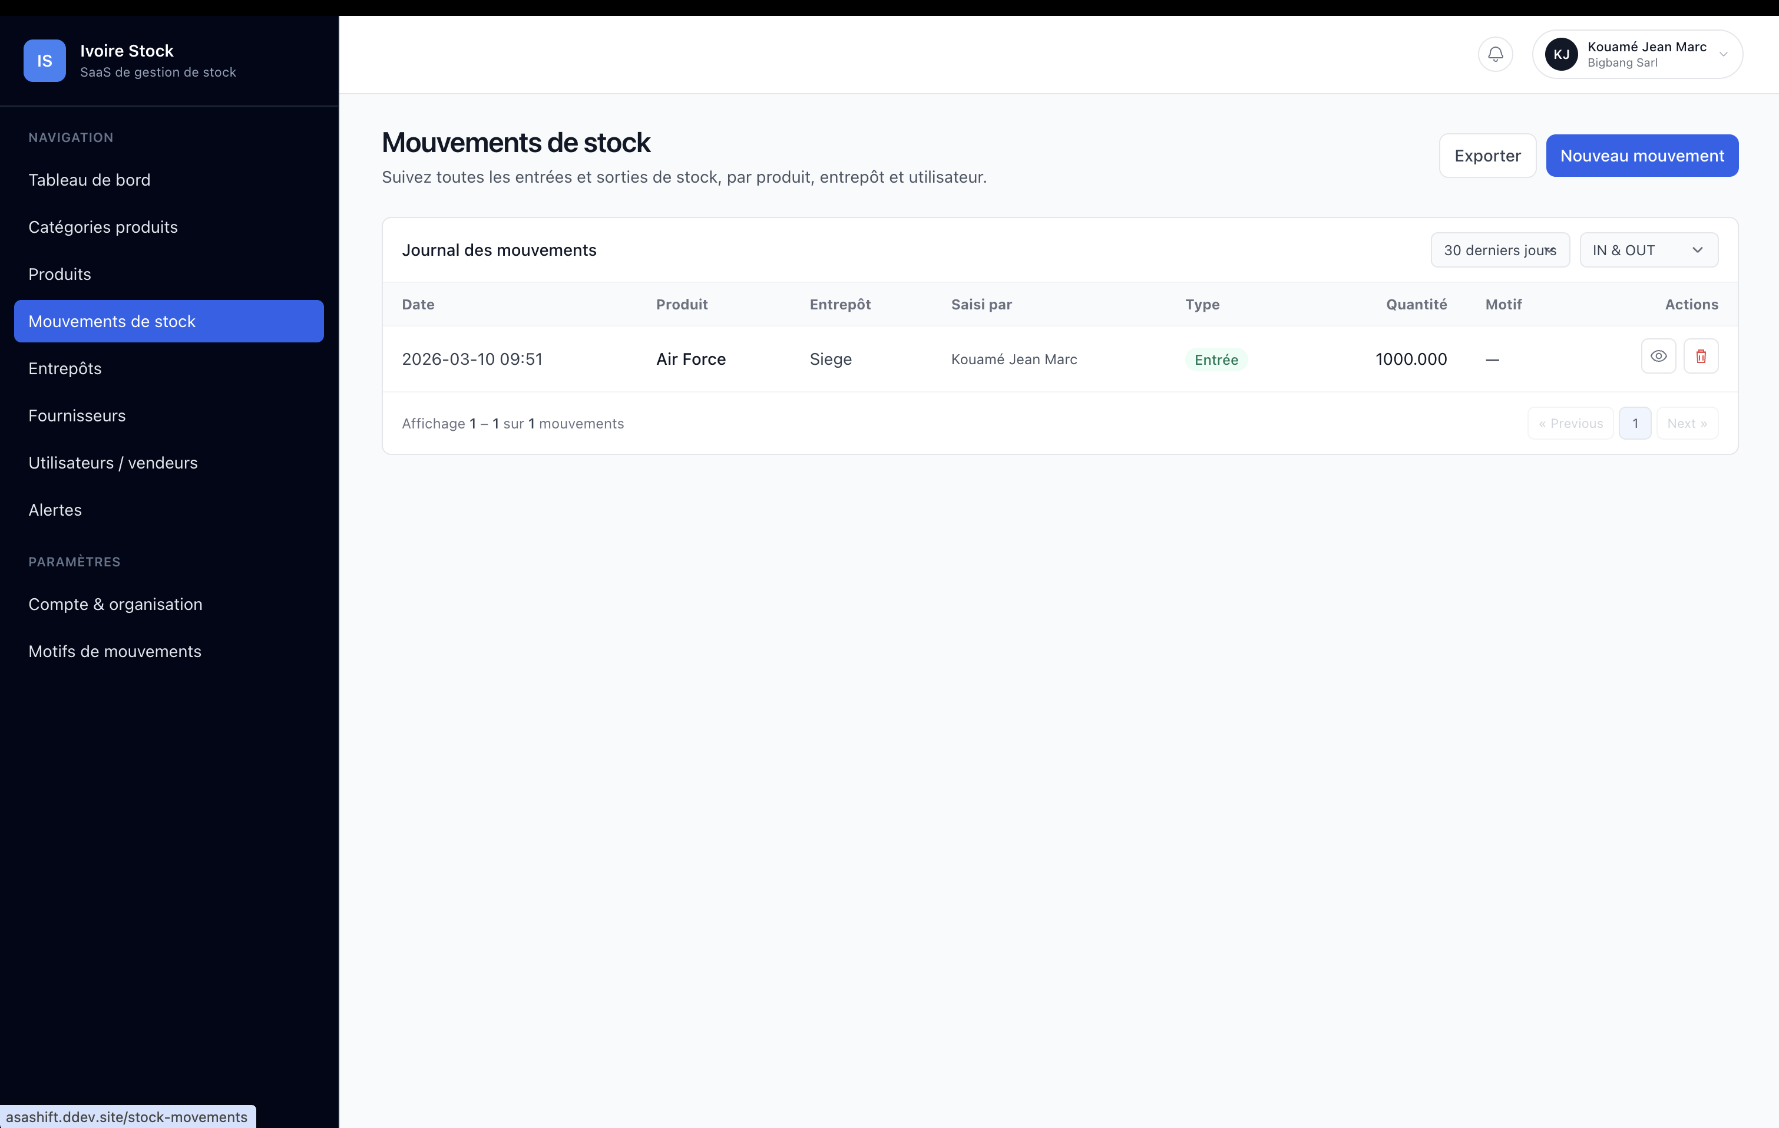The height and width of the screenshot is (1128, 1779).
Task: Click the Exporter button
Action: [x=1486, y=155]
